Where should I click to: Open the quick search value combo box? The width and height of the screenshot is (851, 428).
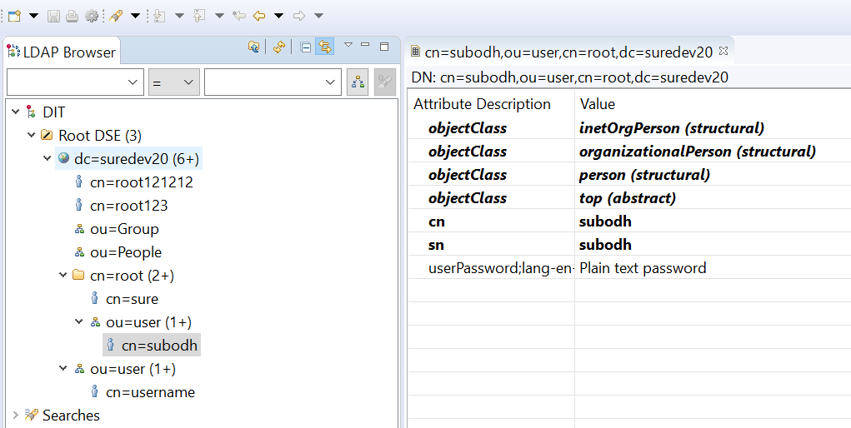point(273,82)
